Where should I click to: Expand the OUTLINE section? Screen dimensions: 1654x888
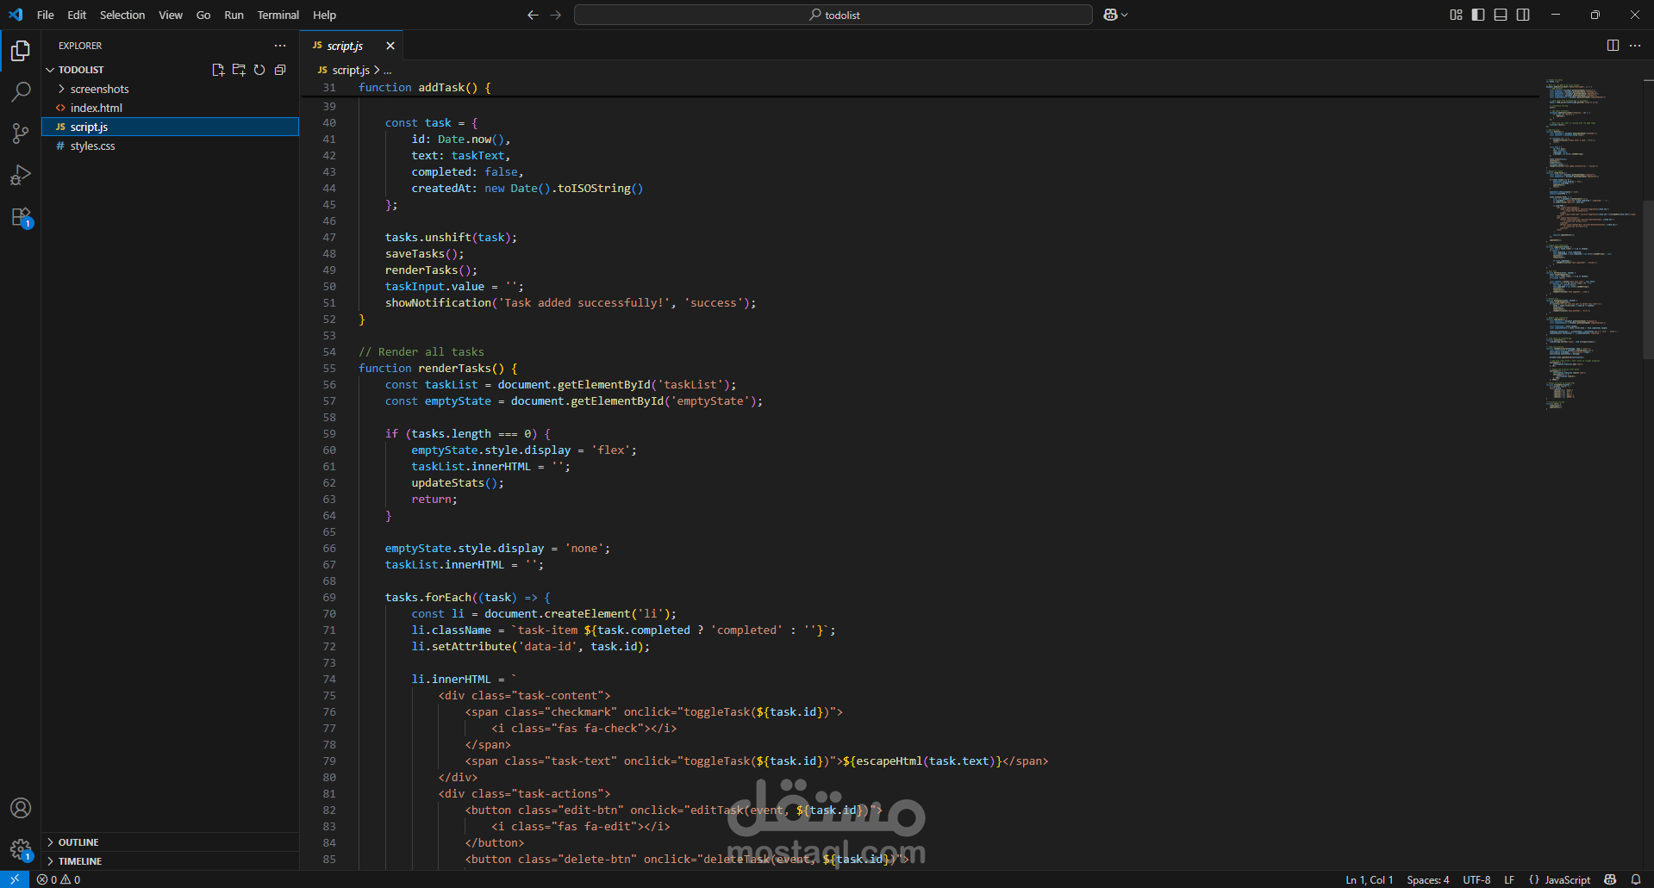tap(78, 842)
